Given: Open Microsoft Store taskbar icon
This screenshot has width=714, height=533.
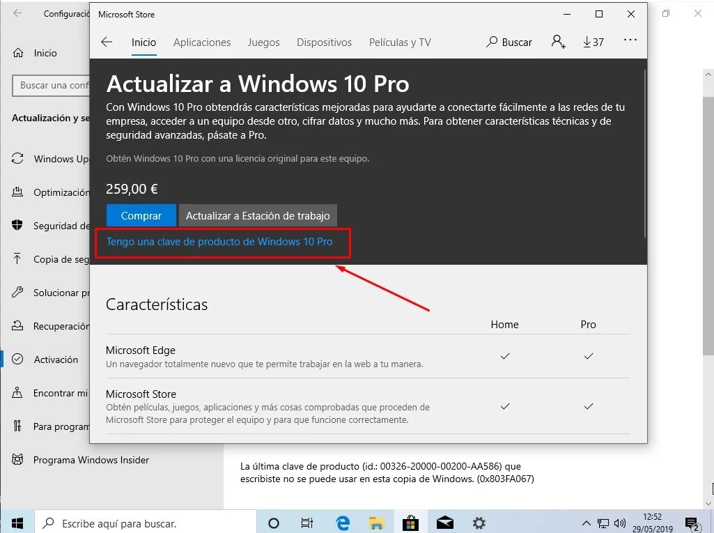Looking at the screenshot, I should 410,523.
